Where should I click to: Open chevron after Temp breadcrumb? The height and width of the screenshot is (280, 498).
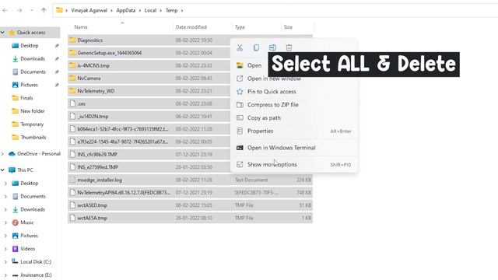[182, 10]
